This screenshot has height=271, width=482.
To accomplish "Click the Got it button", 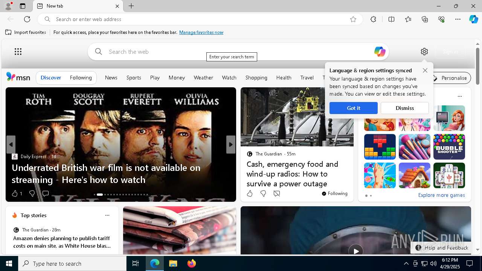I will pyautogui.click(x=354, y=108).
